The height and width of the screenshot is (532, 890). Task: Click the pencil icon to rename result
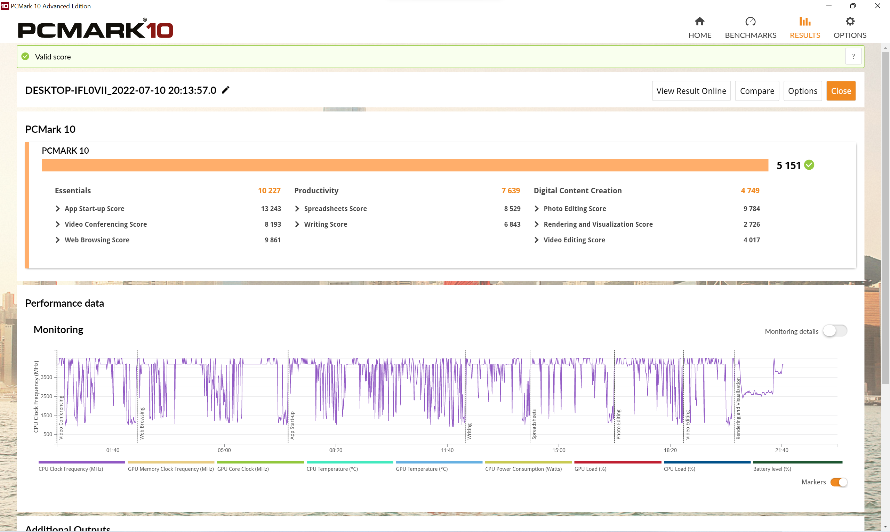click(225, 90)
